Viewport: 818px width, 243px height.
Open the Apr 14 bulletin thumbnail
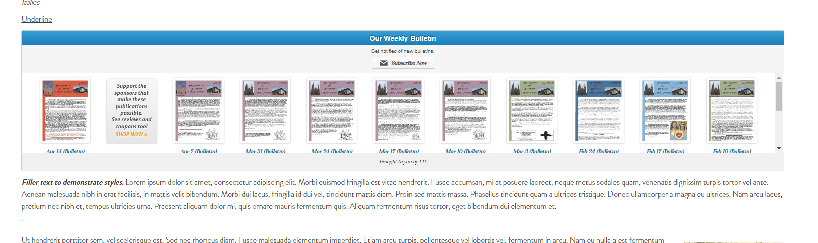point(65,111)
